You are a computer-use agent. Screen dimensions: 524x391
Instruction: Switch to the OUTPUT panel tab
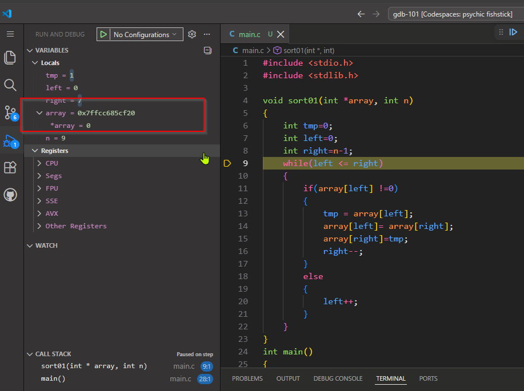(x=288, y=378)
